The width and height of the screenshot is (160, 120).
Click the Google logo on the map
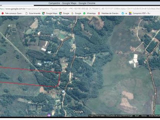coord(78,112)
